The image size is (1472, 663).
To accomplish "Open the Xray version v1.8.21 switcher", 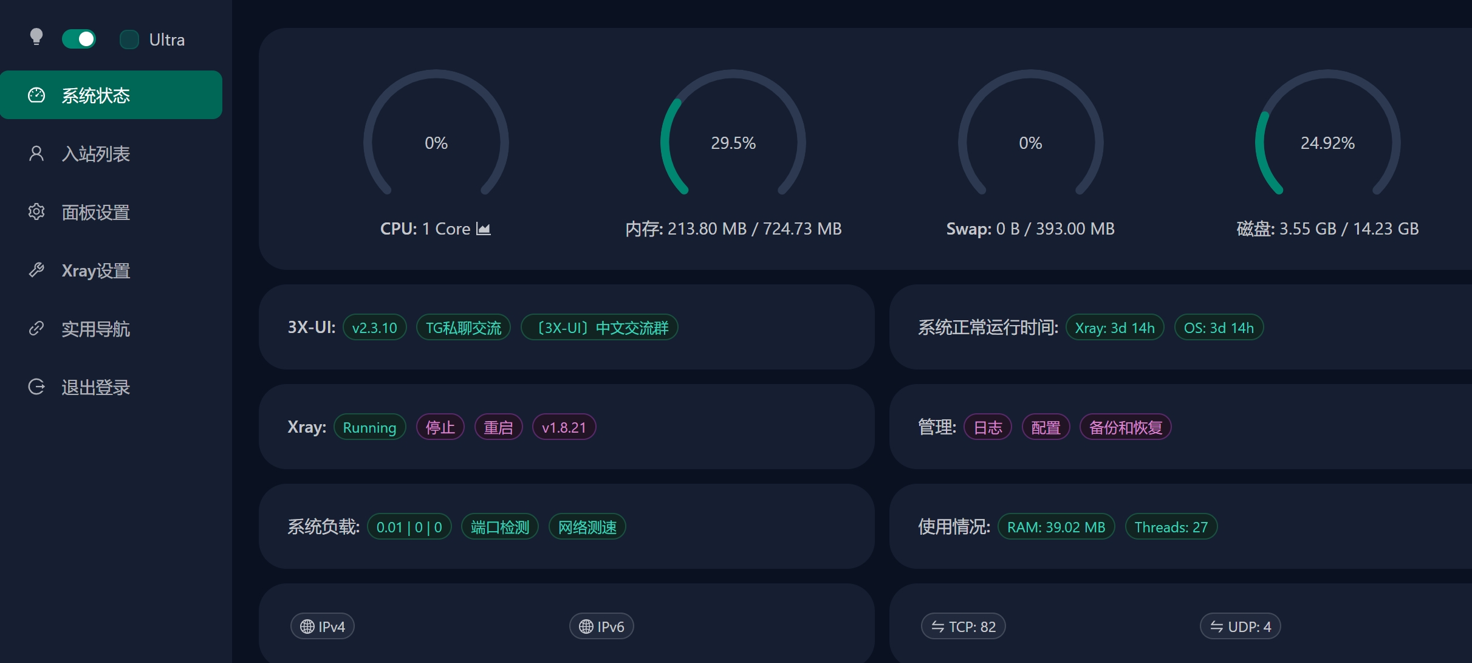I will click(x=564, y=427).
